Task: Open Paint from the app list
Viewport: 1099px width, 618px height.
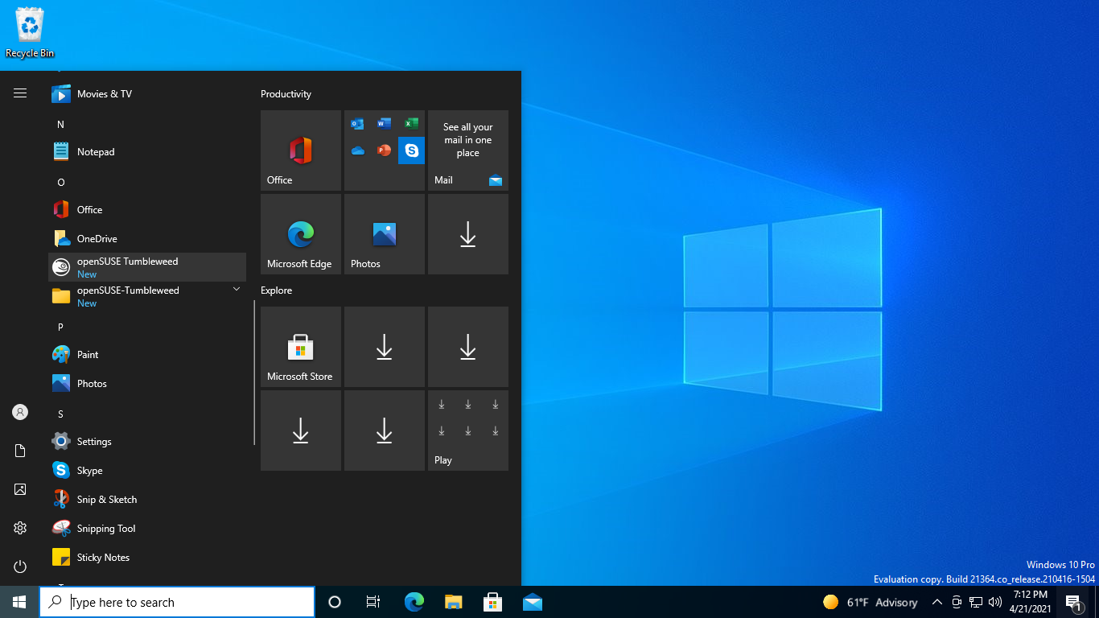Action: coord(147,355)
